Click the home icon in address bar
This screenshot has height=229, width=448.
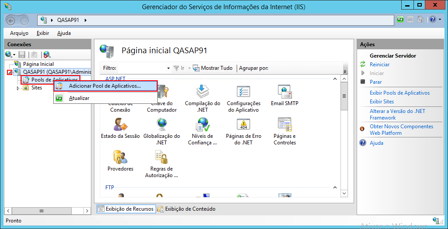point(420,19)
